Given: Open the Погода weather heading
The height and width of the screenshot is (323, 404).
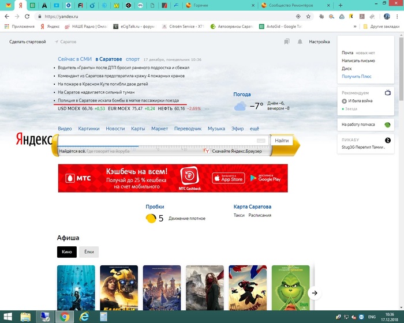Looking at the screenshot, I should pos(242,95).
